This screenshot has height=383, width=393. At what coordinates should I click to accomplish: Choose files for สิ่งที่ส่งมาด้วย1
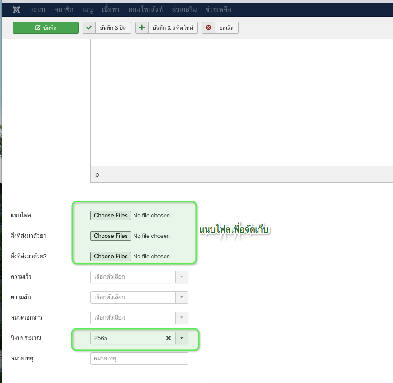(x=111, y=236)
